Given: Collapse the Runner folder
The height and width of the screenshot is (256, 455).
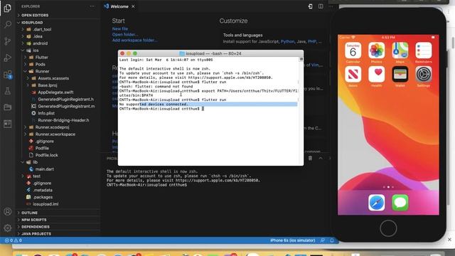Looking at the screenshot, I should (42, 71).
